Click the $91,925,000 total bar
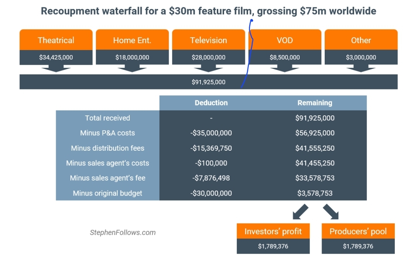418x263 pixels. tap(209, 82)
